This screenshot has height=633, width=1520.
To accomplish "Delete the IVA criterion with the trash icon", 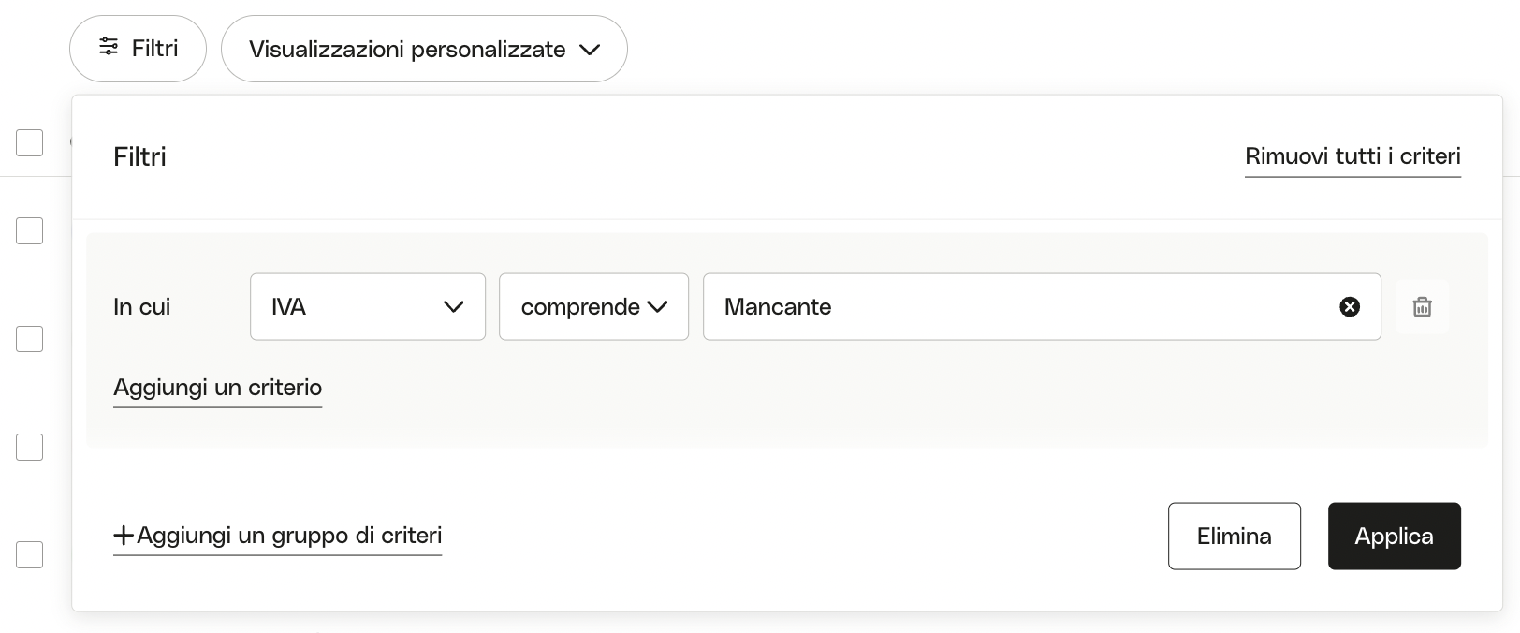I will [1422, 306].
